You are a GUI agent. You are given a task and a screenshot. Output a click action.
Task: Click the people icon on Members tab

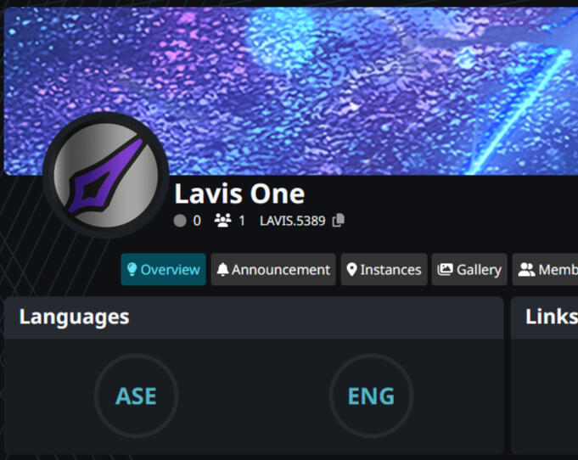tap(526, 269)
